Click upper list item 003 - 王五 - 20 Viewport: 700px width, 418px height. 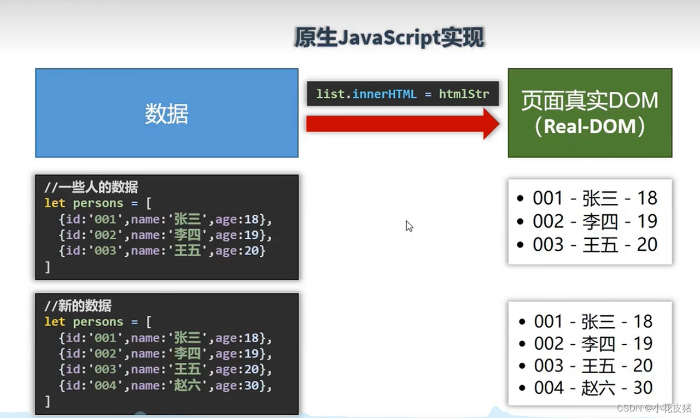coord(587,244)
